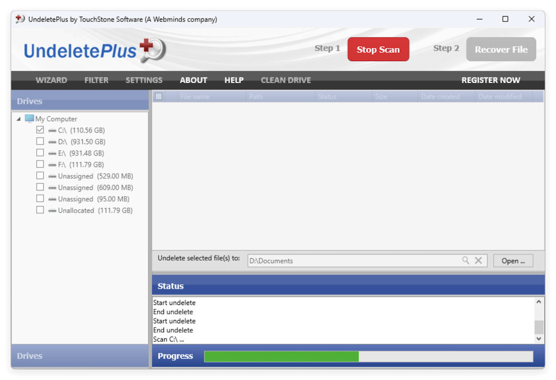The image size is (556, 380).
Task: Check the E:\ drive for scanning
Action: tap(39, 153)
